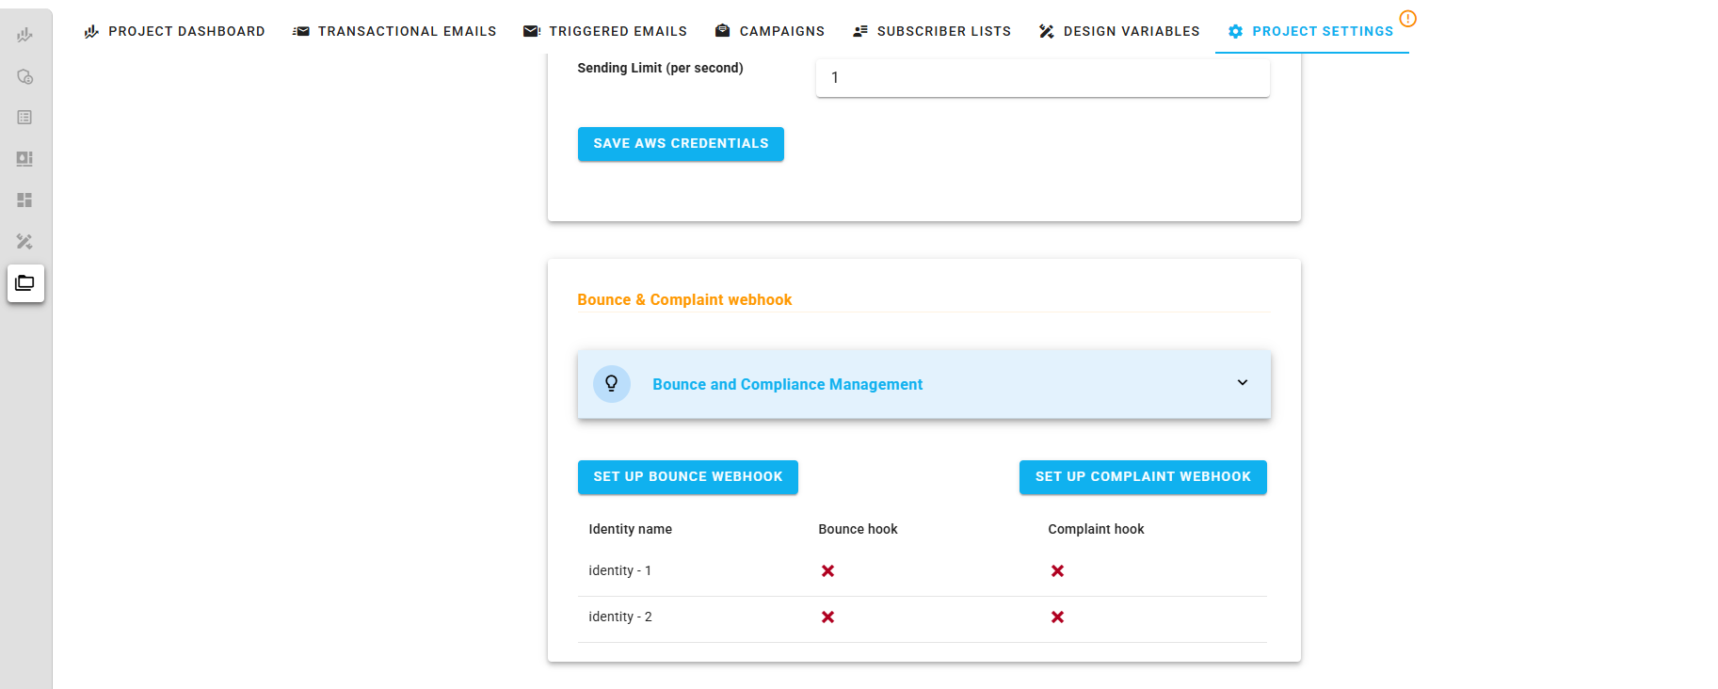Image resolution: width=1718 pixels, height=689 pixels.
Task: Click identity - 1 bounce hook red cross
Action: (x=827, y=571)
